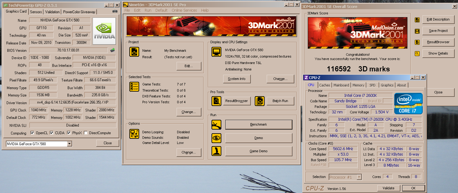This screenshot has height=193, width=458.
Task: Click the Edit... button in Project section
Action: click(189, 66)
